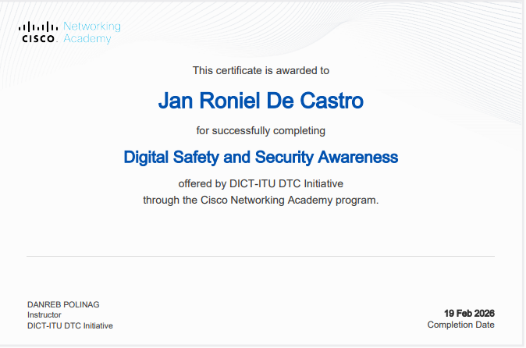Viewport: 526px width, 348px height.
Task: Click the word Awareness in the course title
Action: coord(357,157)
